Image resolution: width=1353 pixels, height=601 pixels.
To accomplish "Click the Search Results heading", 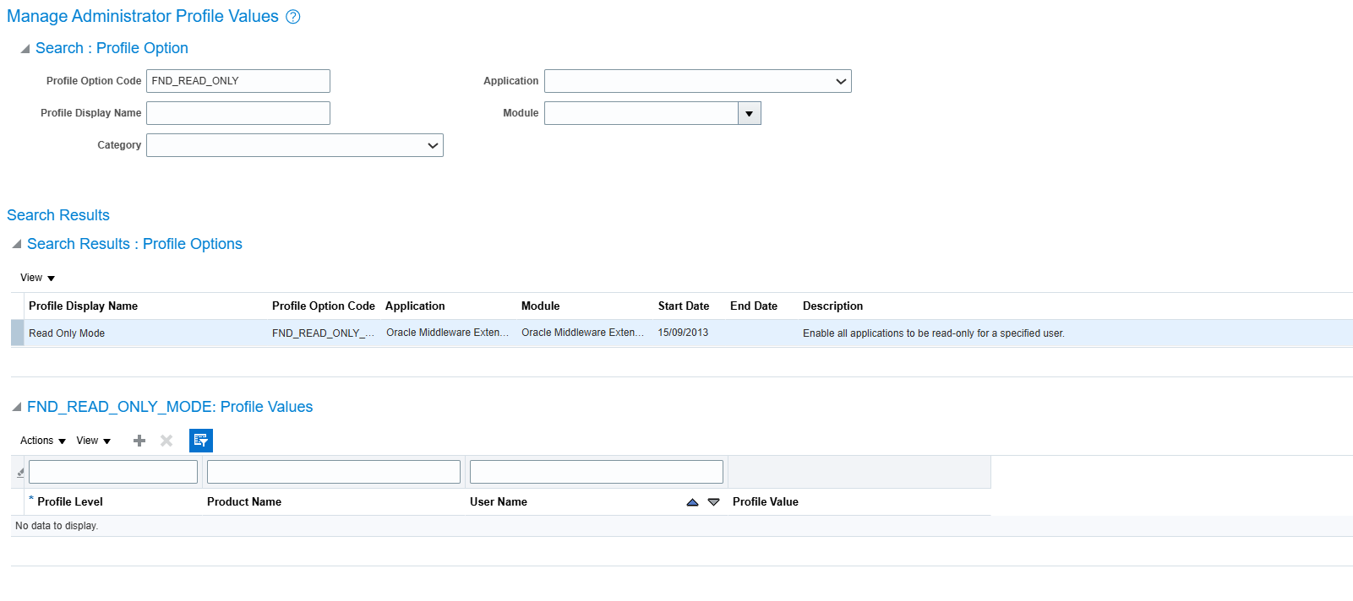I will (x=58, y=215).
